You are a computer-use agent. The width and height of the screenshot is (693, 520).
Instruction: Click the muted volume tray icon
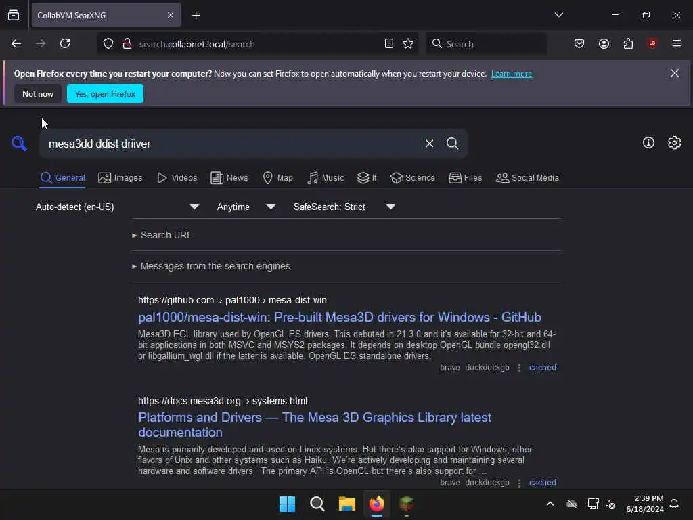coord(611,504)
